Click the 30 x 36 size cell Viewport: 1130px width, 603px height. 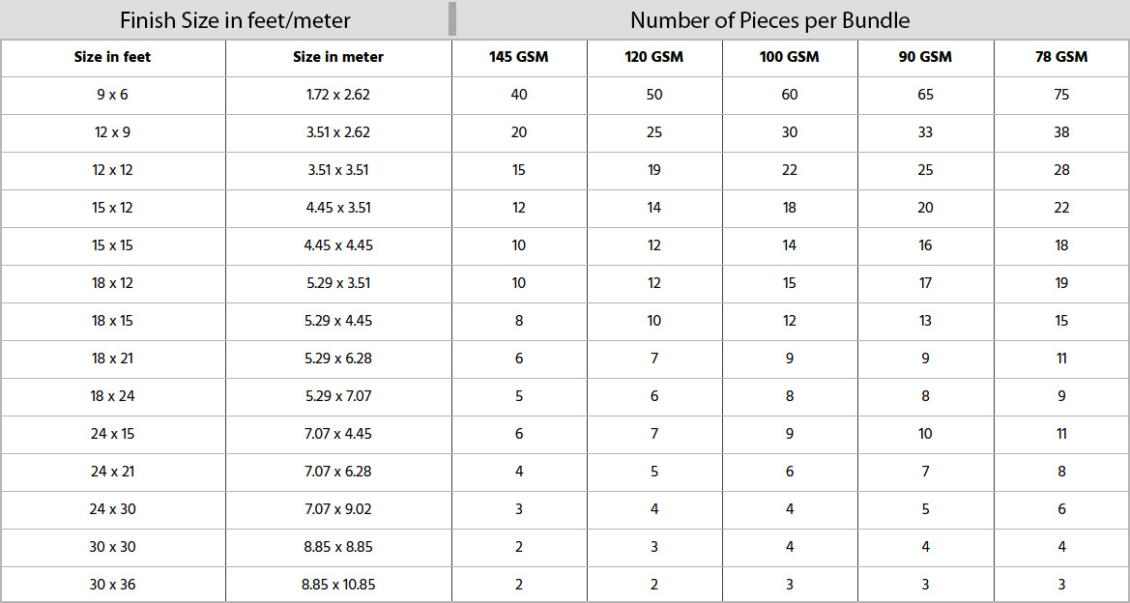point(112,585)
